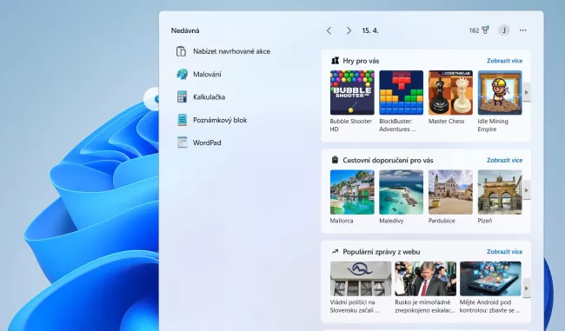Click Zobrazit více for Cestovní doporučení
Image resolution: width=565 pixels, height=331 pixels.
click(x=504, y=160)
